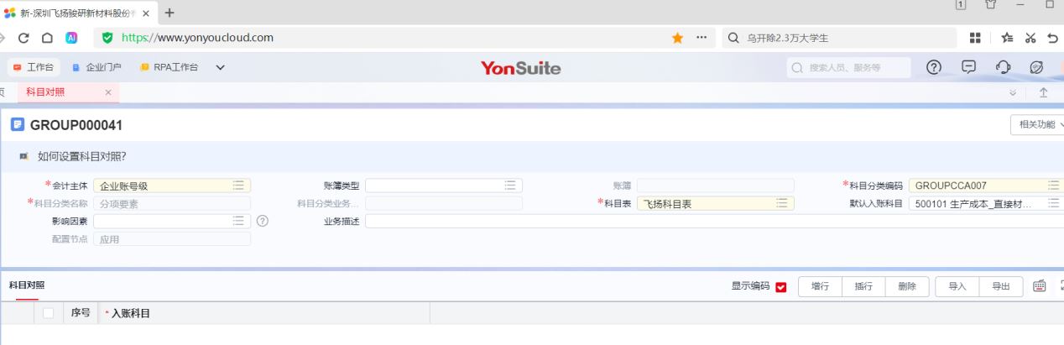Click the help icon beside 影响因素 field

point(263,221)
